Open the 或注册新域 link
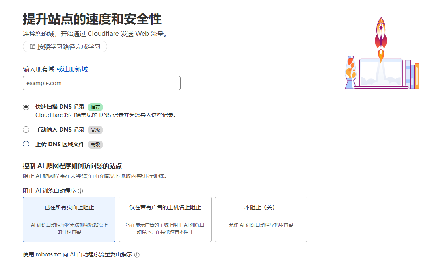 (x=72, y=69)
